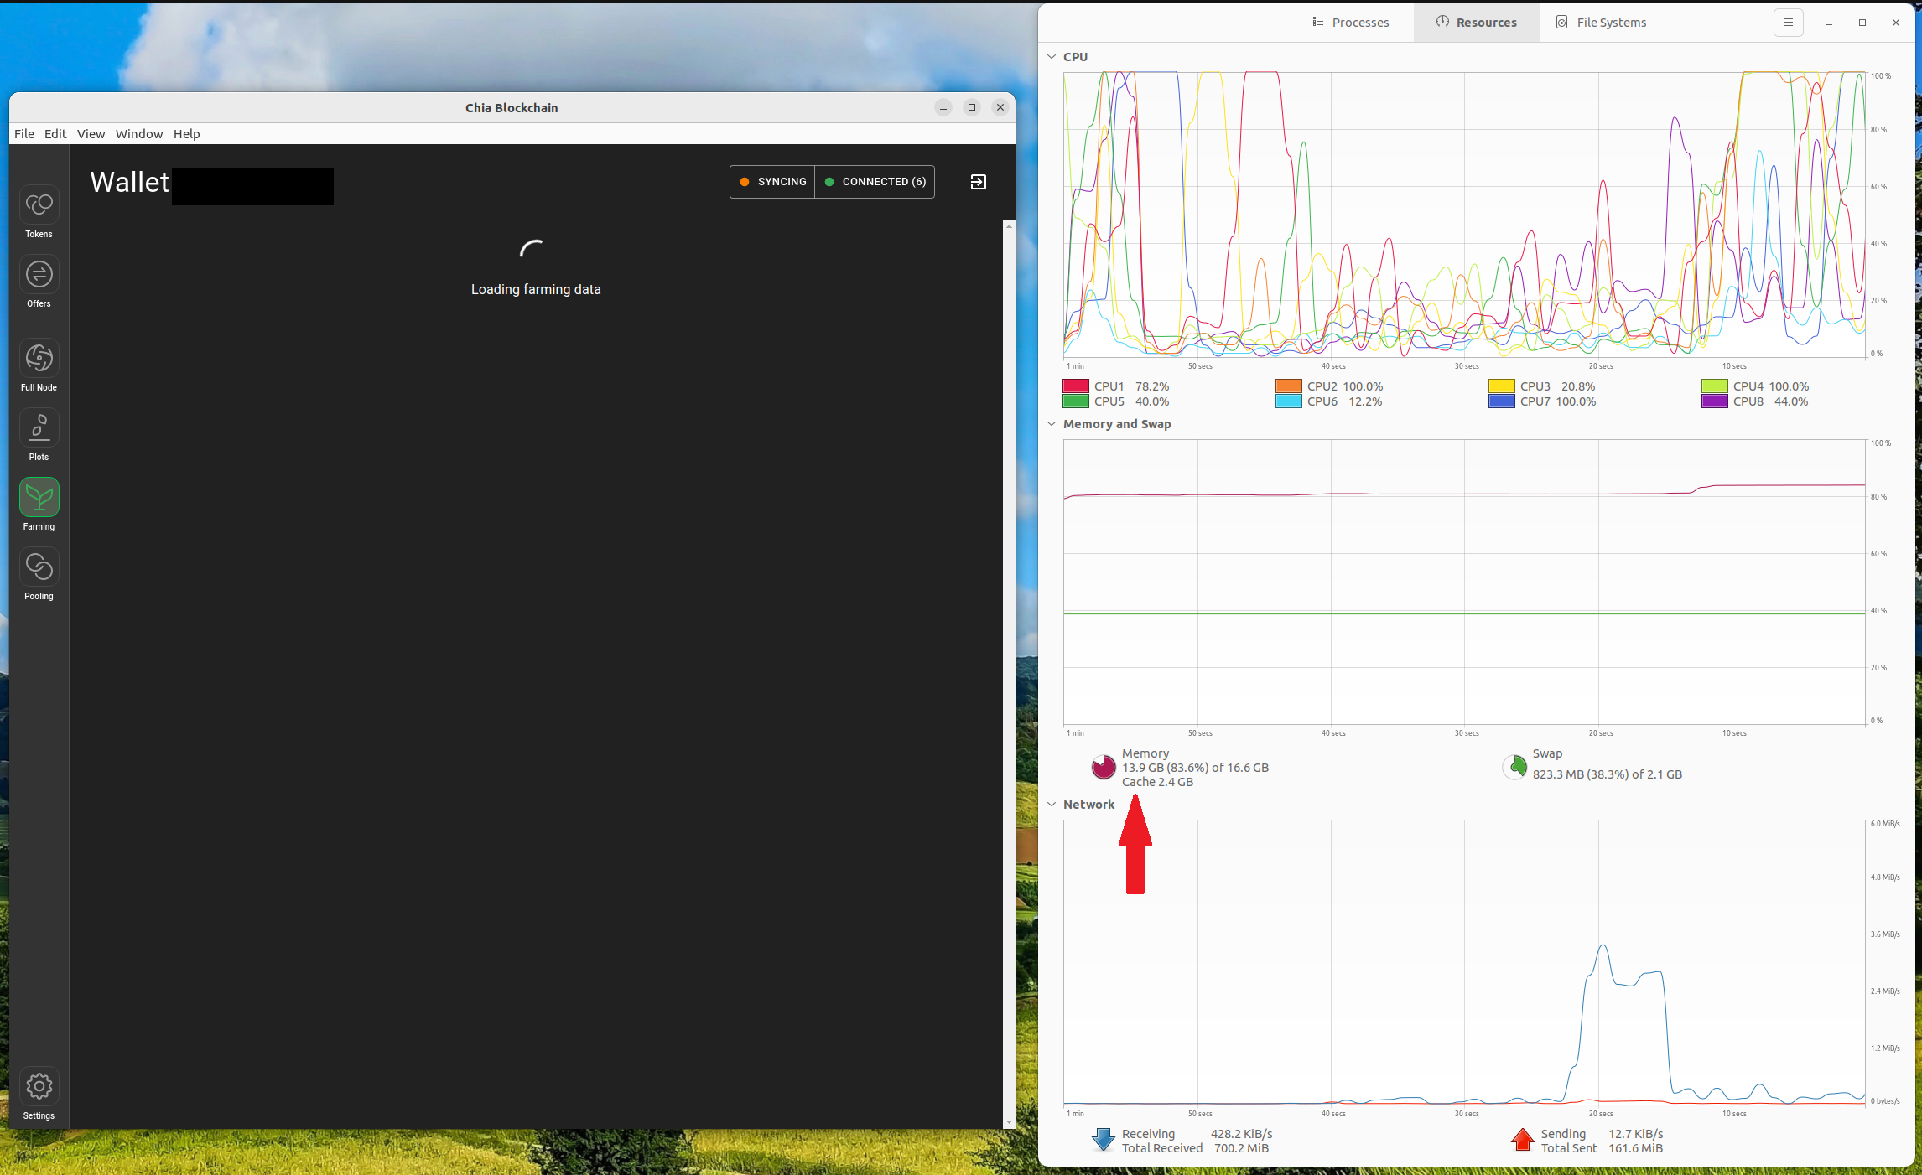
Task: Collapse the CPU section
Action: pos(1052,57)
